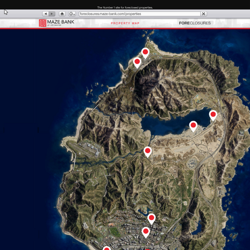
Task: Open the Property Map tab
Action: coord(125,23)
